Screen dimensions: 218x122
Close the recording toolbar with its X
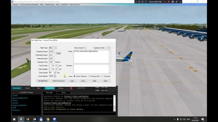click(181, 2)
